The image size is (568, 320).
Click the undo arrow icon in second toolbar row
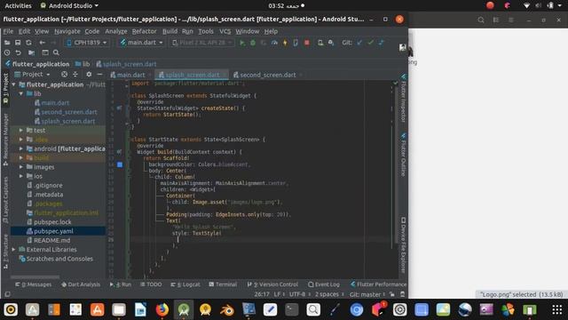[18, 52]
